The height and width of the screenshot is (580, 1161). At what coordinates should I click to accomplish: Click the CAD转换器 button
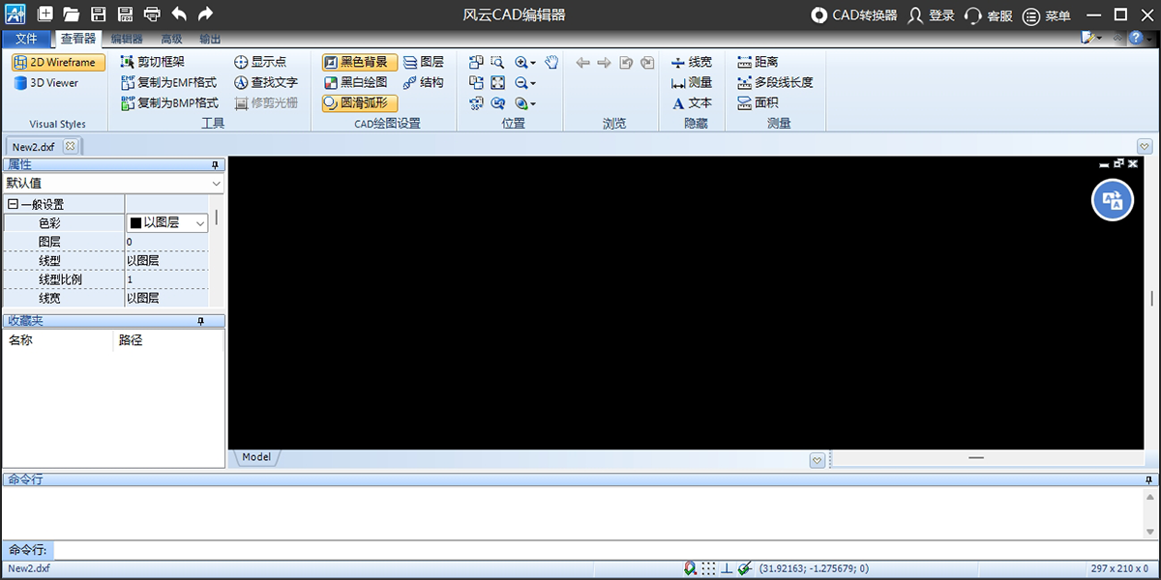pyautogui.click(x=853, y=15)
